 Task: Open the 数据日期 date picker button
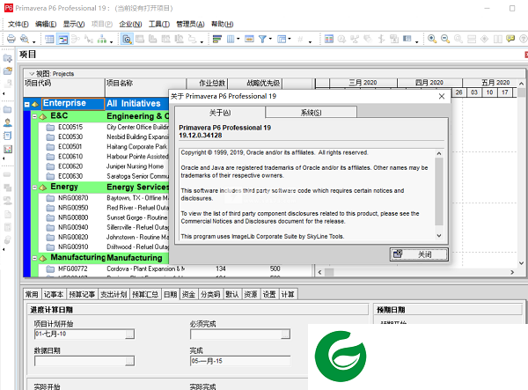(x=129, y=361)
